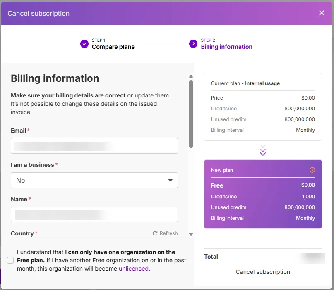Go back to Step 1 Compare plans
Viewport: 334px width, 290px height.
[x=107, y=44]
